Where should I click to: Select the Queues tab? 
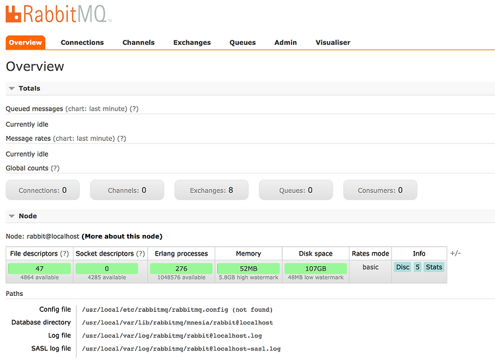point(242,43)
